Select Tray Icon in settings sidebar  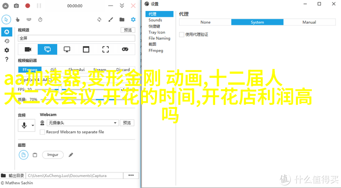[x=157, y=32]
